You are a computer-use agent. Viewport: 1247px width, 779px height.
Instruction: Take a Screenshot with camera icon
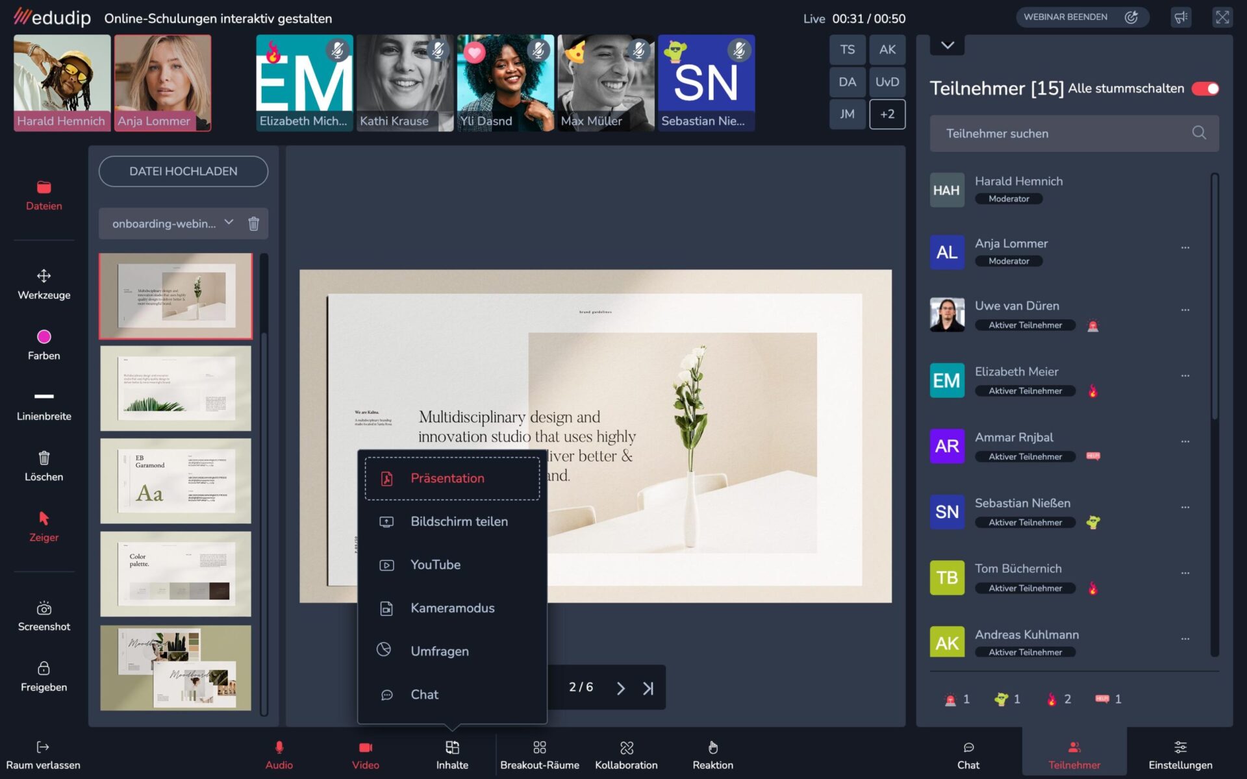coord(44,615)
